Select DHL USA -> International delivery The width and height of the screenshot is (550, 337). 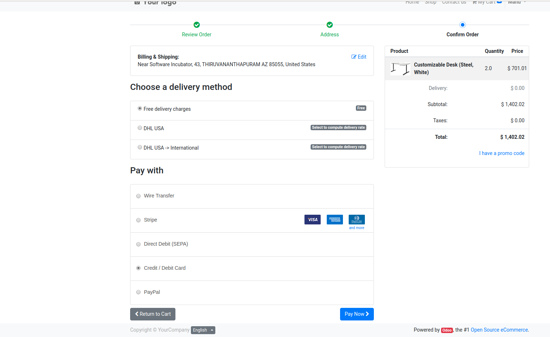[x=140, y=147]
